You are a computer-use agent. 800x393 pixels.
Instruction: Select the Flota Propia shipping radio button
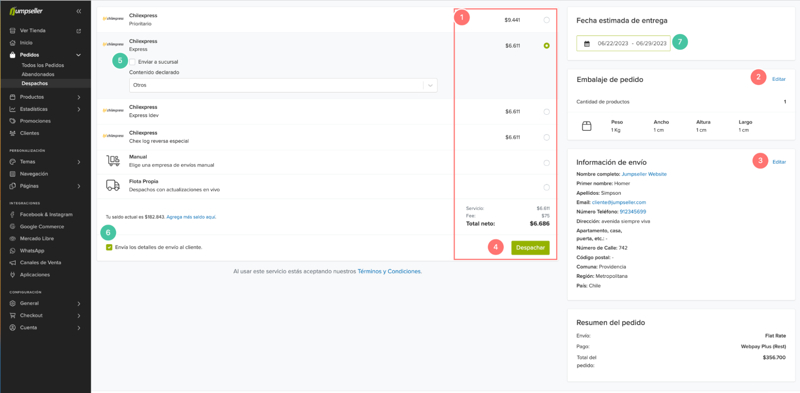pyautogui.click(x=546, y=188)
